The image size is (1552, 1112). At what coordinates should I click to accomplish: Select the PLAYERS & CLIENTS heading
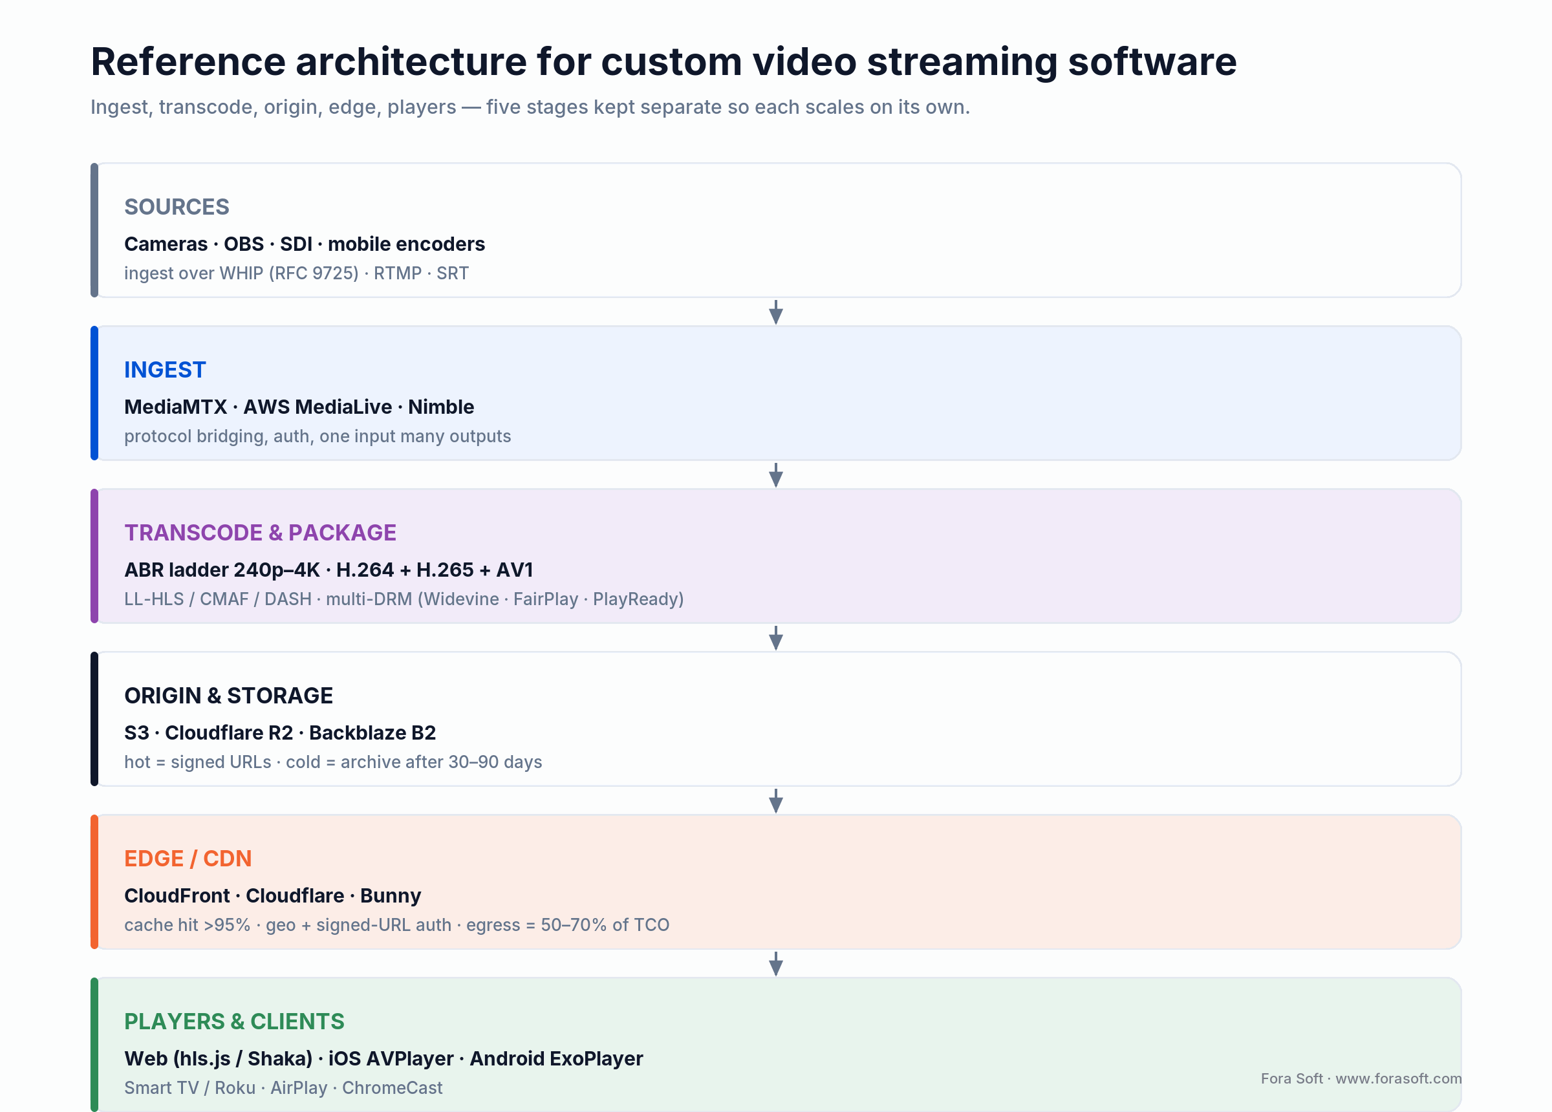point(234,1021)
